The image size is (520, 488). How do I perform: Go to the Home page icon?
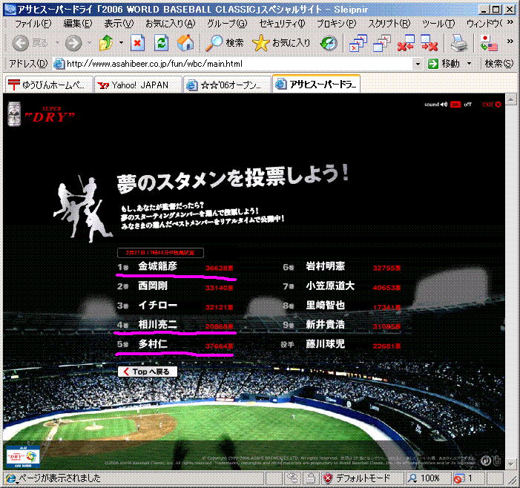click(x=185, y=43)
